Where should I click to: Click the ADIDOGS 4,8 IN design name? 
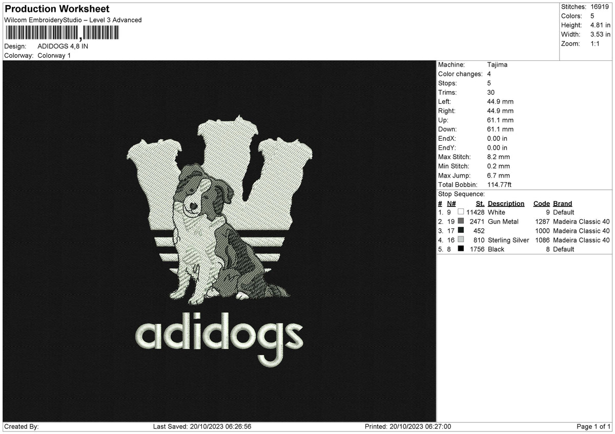click(63, 46)
